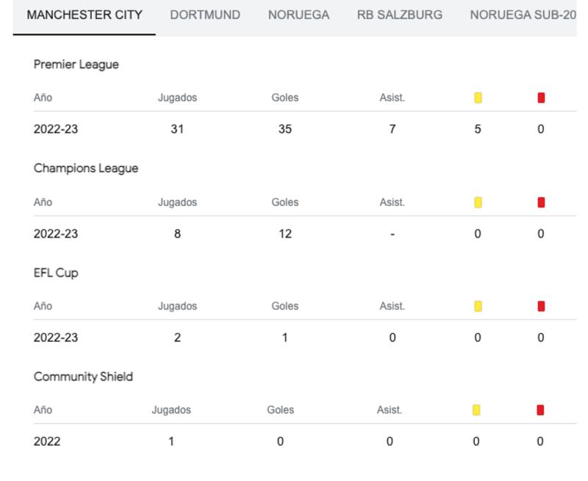The height and width of the screenshot is (481, 588).
Task: Click the Champions League heading
Action: 86,168
